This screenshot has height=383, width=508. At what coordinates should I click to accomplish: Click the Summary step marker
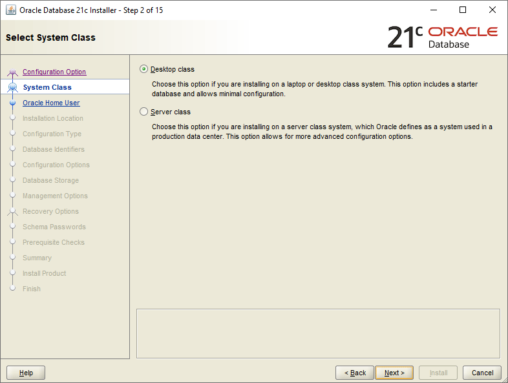(x=13, y=257)
